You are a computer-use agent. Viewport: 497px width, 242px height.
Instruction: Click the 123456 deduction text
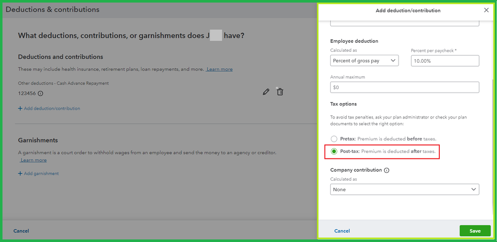tap(27, 94)
